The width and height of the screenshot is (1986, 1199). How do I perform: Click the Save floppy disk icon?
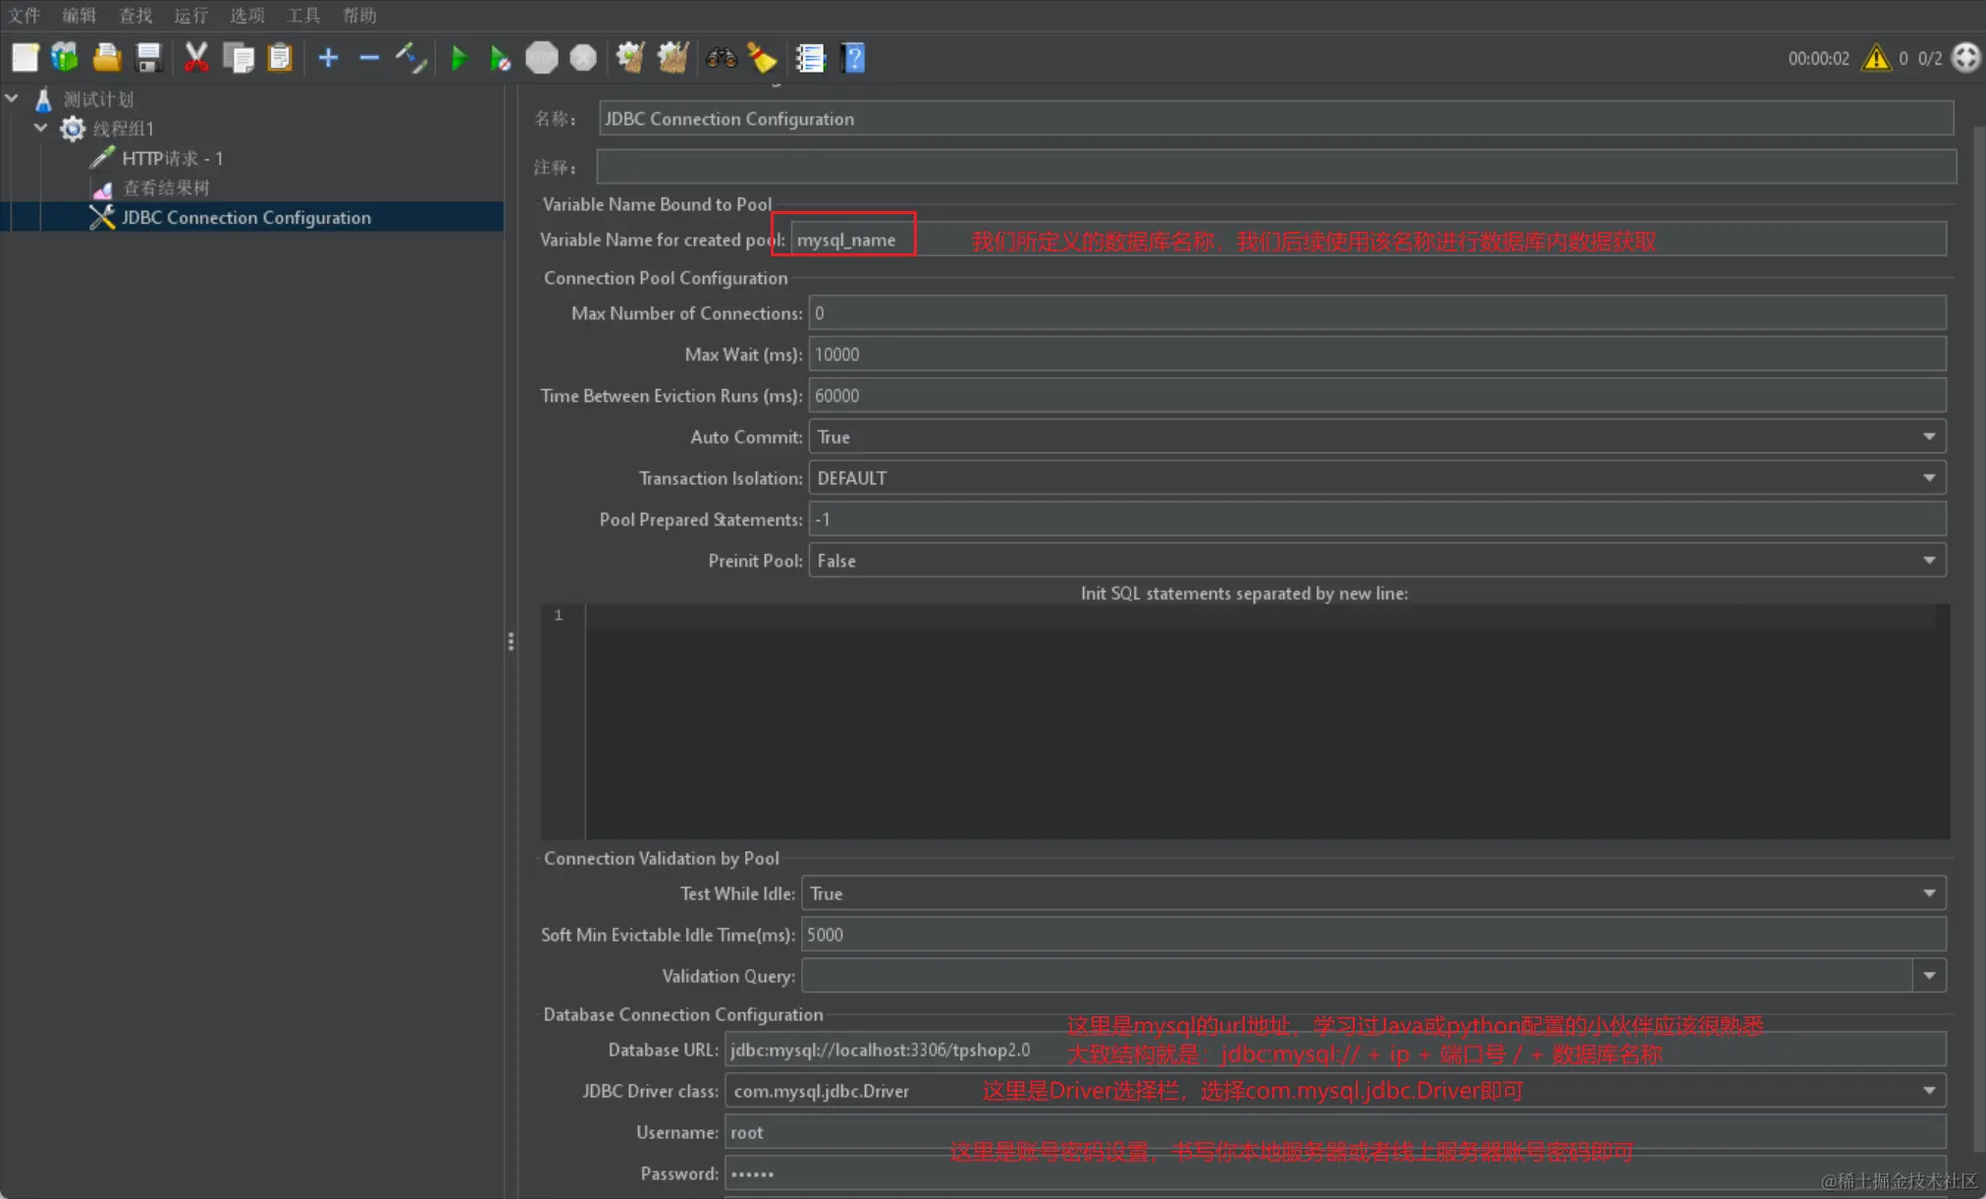coord(148,58)
